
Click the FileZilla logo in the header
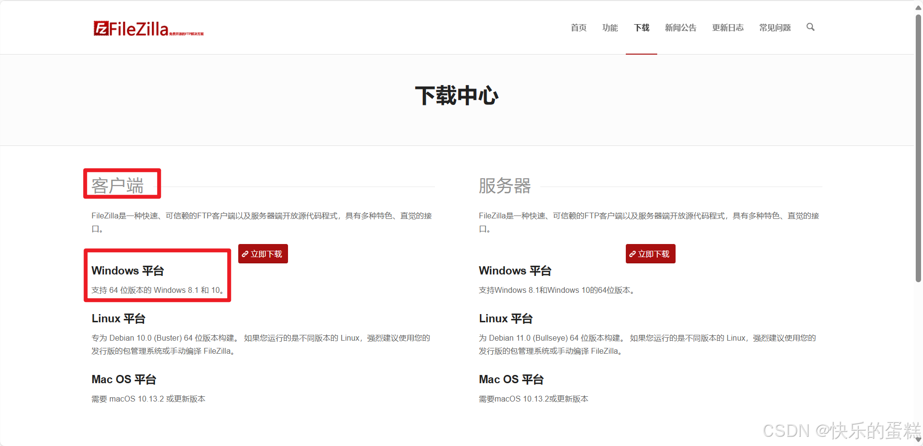pos(148,29)
